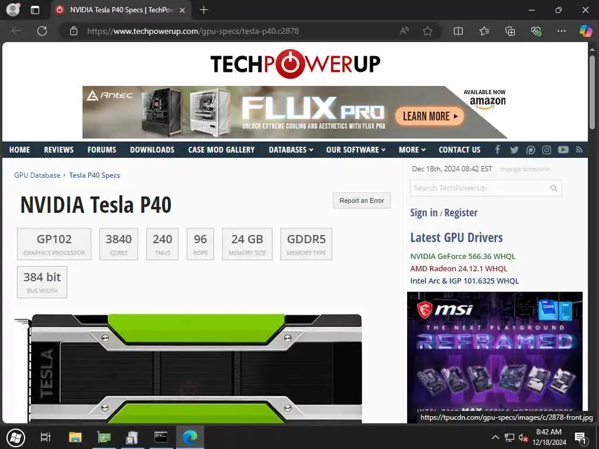Open Task View on the taskbar
The width and height of the screenshot is (599, 449).
pos(46,437)
